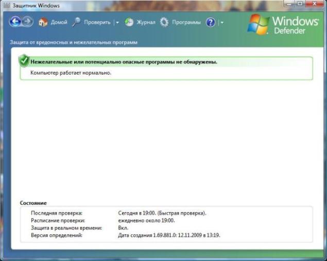Go back with the blue Back arrow

tap(15, 22)
